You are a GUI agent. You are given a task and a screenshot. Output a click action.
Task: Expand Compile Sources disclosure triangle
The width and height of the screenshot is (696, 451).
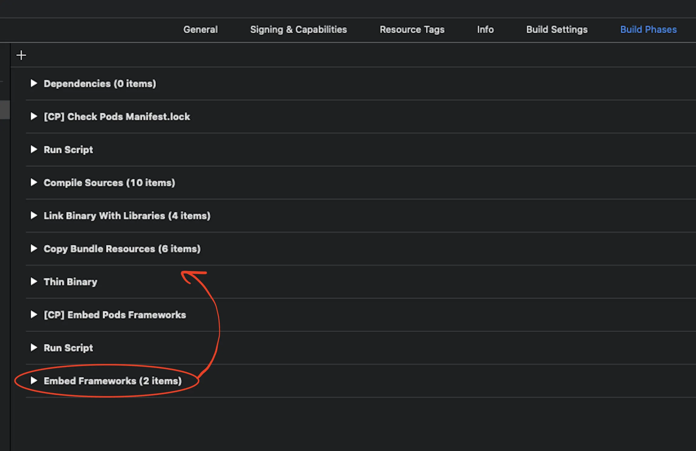click(x=34, y=182)
